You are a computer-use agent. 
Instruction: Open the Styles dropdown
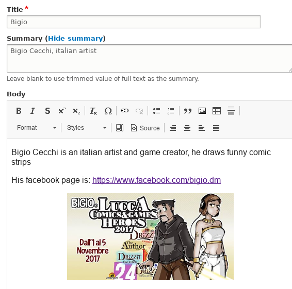coord(87,128)
